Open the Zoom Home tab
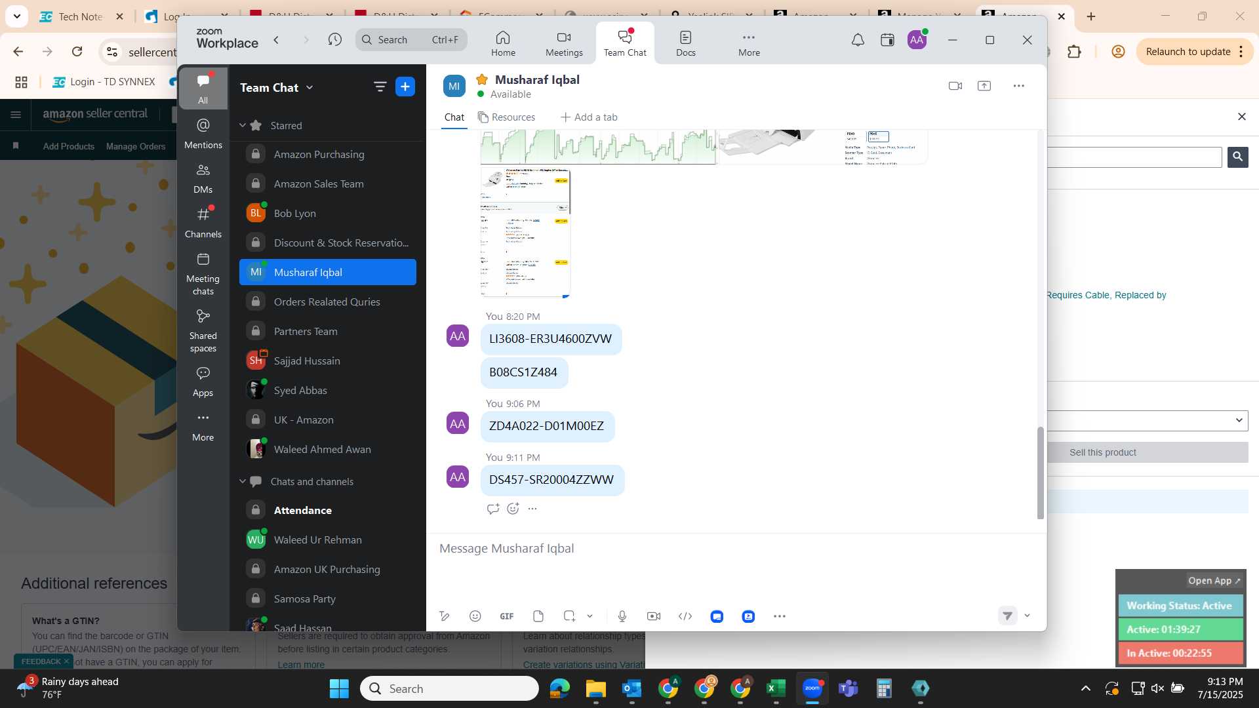The height and width of the screenshot is (708, 1259). (503, 43)
